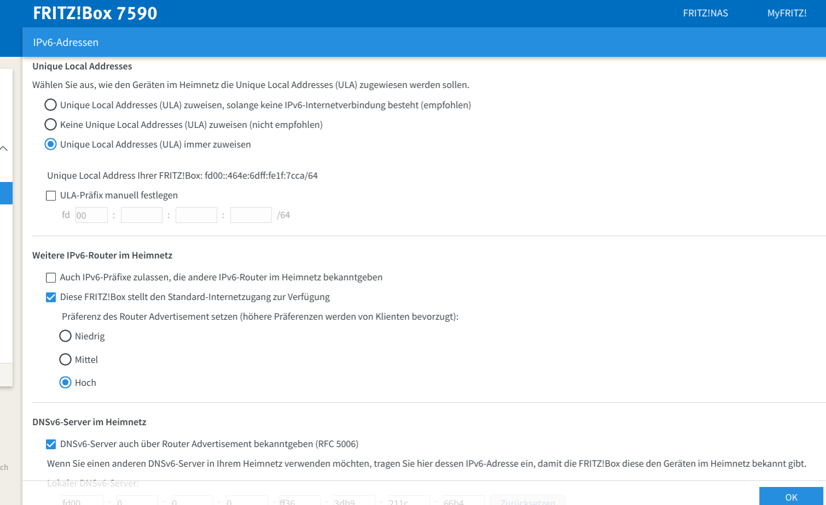Viewport: 826px width, 505px height.
Task: Click the FRITZ!Box 7590 title
Action: pos(95,13)
